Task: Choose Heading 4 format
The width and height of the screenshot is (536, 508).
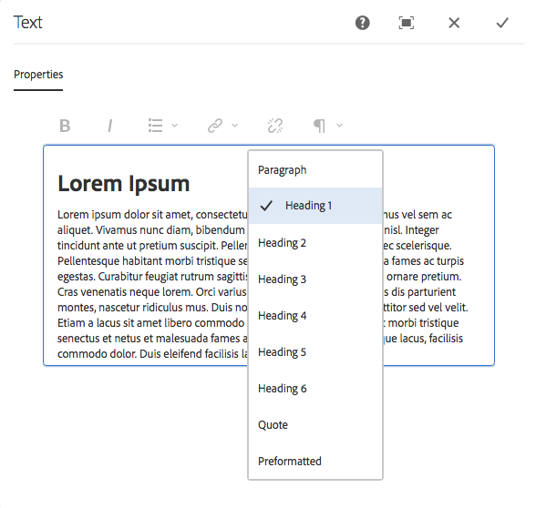Action: point(315,315)
